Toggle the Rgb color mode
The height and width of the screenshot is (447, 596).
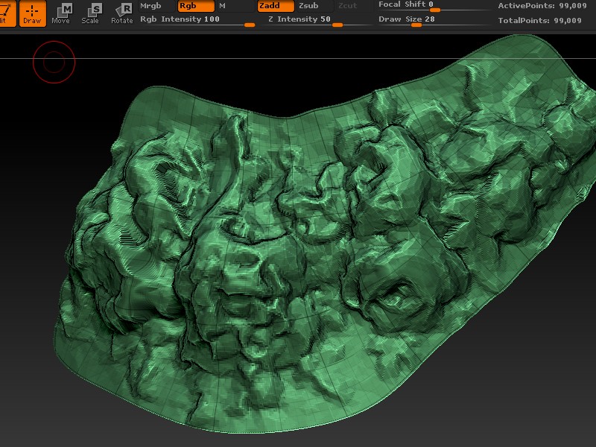[x=196, y=6]
